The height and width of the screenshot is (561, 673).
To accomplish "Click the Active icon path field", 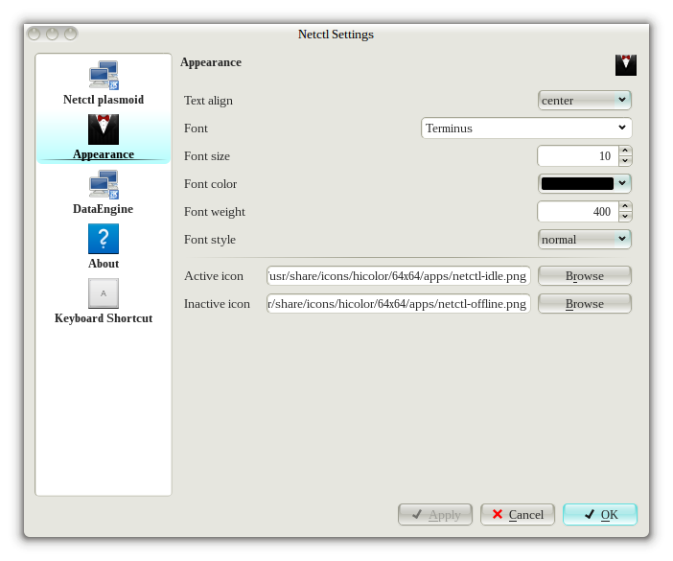I will click(x=398, y=276).
